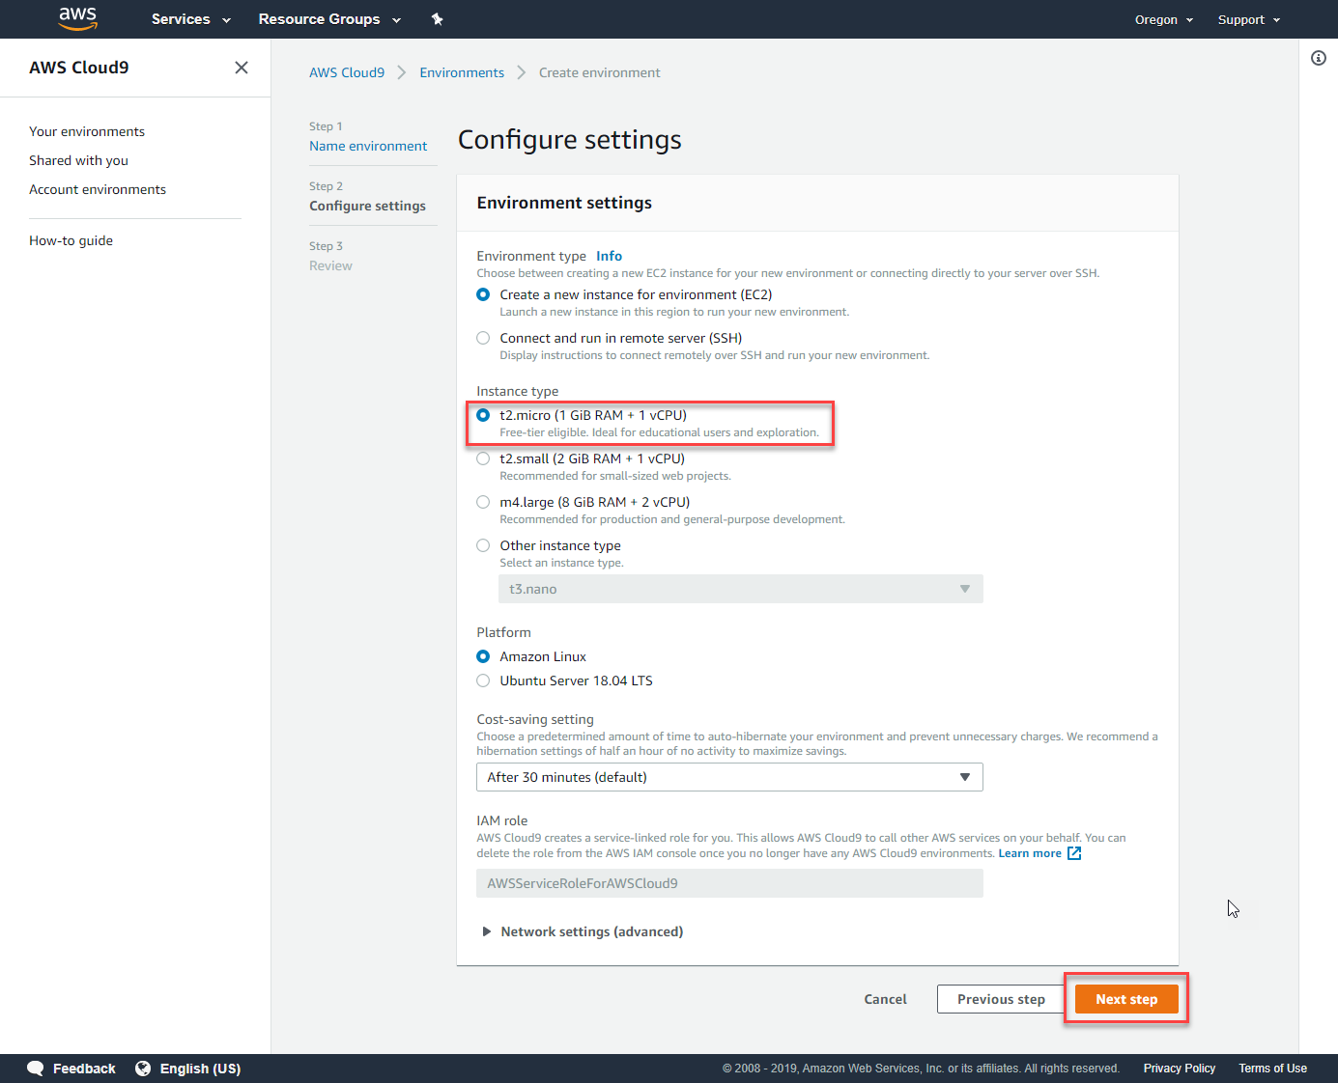Expand Network settings (advanced)
1338x1083 pixels.
coord(583,931)
